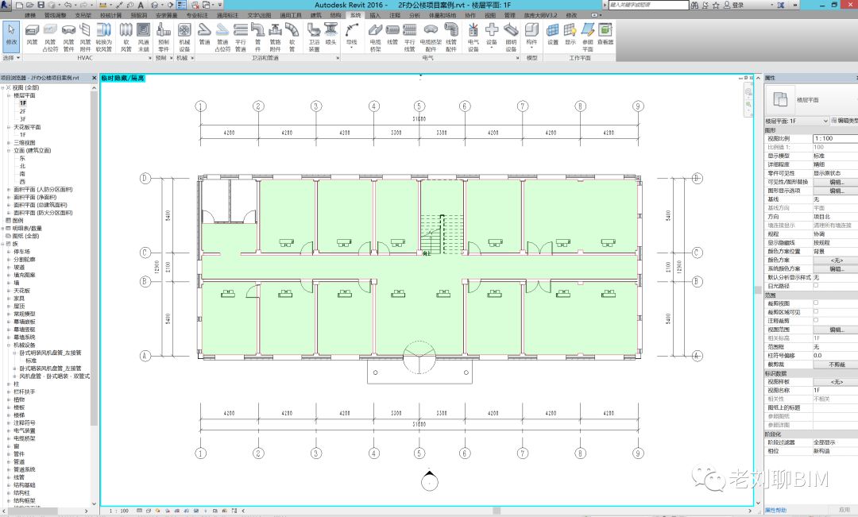Enable the 裁剪视图 crop view checkbox
The width and height of the screenshot is (858, 517).
point(816,303)
